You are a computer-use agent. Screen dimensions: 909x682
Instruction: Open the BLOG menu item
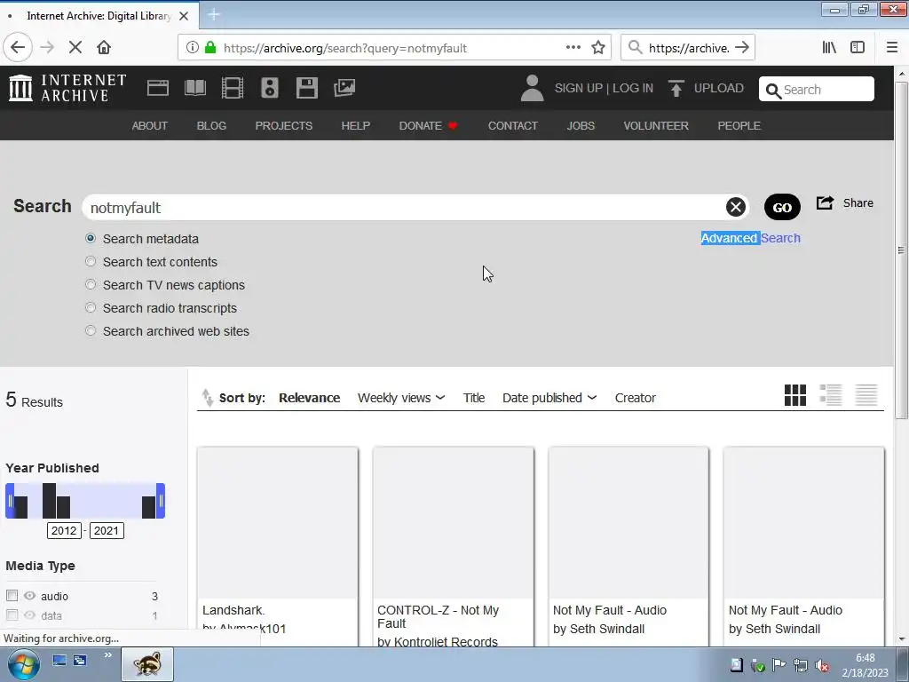coord(211,126)
